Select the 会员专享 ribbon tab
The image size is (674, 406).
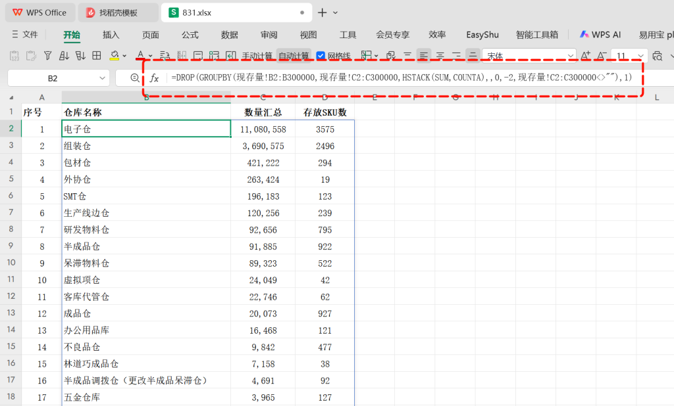click(392, 35)
